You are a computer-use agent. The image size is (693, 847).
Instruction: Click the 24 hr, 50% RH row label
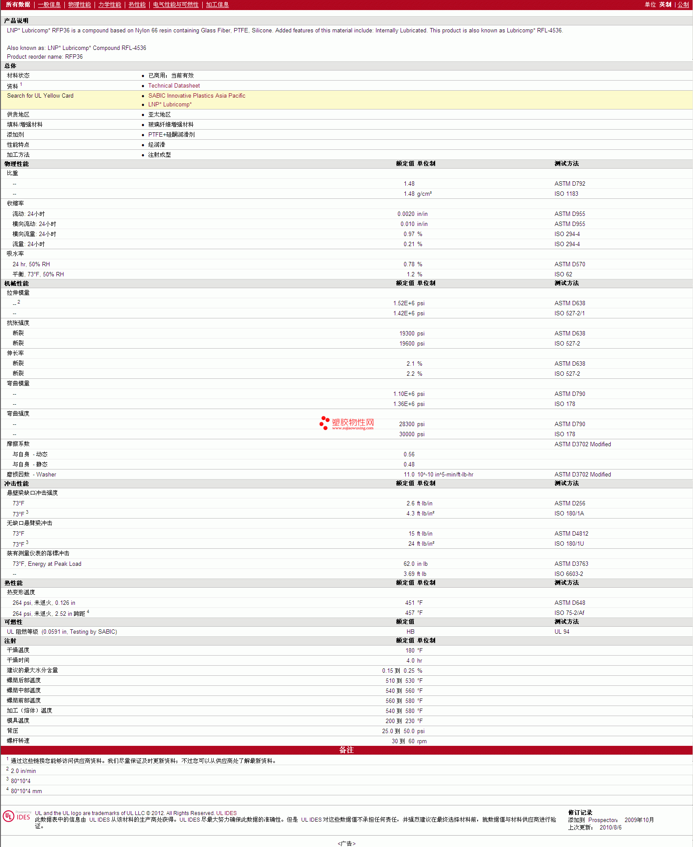tap(31, 265)
